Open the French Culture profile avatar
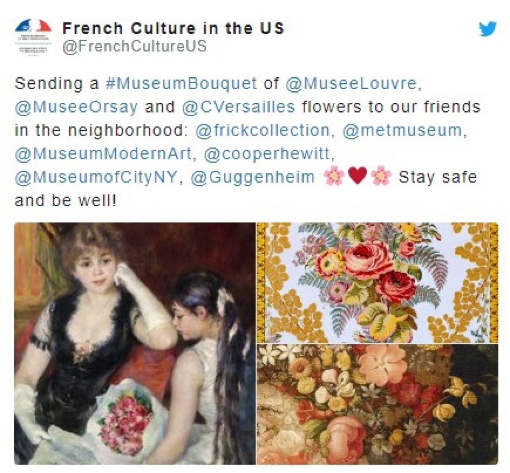Image resolution: width=510 pixels, height=473 pixels. pos(34,37)
